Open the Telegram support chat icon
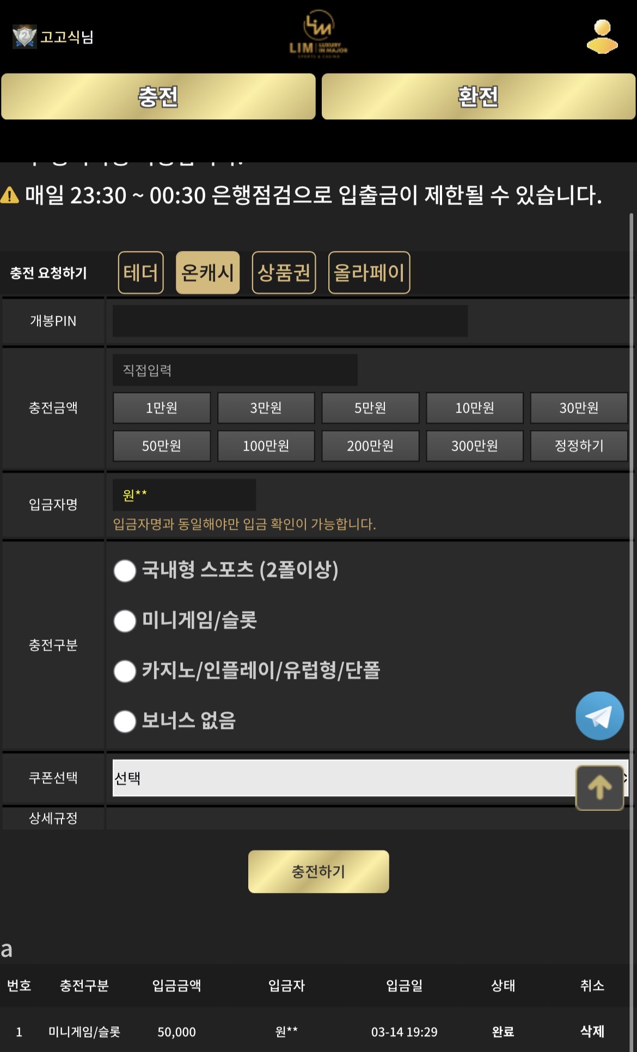Image resolution: width=637 pixels, height=1052 pixels. click(599, 715)
